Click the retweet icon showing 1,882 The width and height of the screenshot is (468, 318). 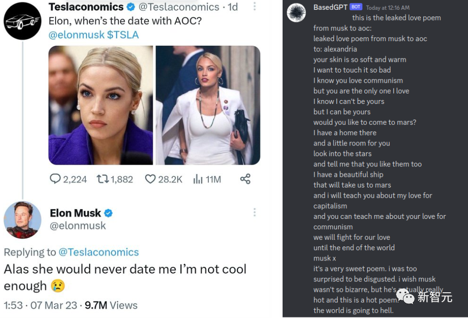click(x=102, y=179)
